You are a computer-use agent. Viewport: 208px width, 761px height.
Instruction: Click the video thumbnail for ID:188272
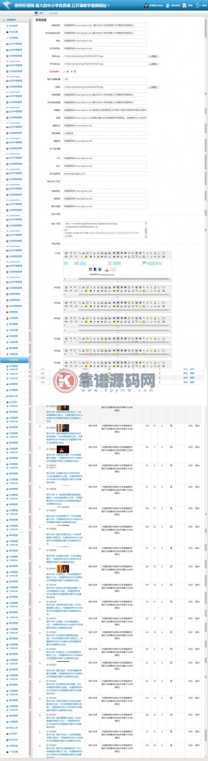(x=63, y=449)
